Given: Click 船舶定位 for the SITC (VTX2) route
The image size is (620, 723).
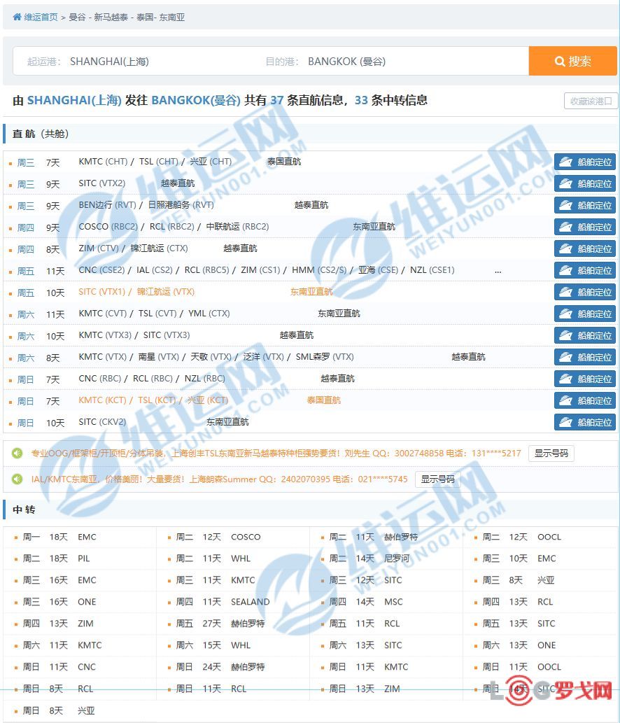Looking at the screenshot, I should pyautogui.click(x=585, y=184).
